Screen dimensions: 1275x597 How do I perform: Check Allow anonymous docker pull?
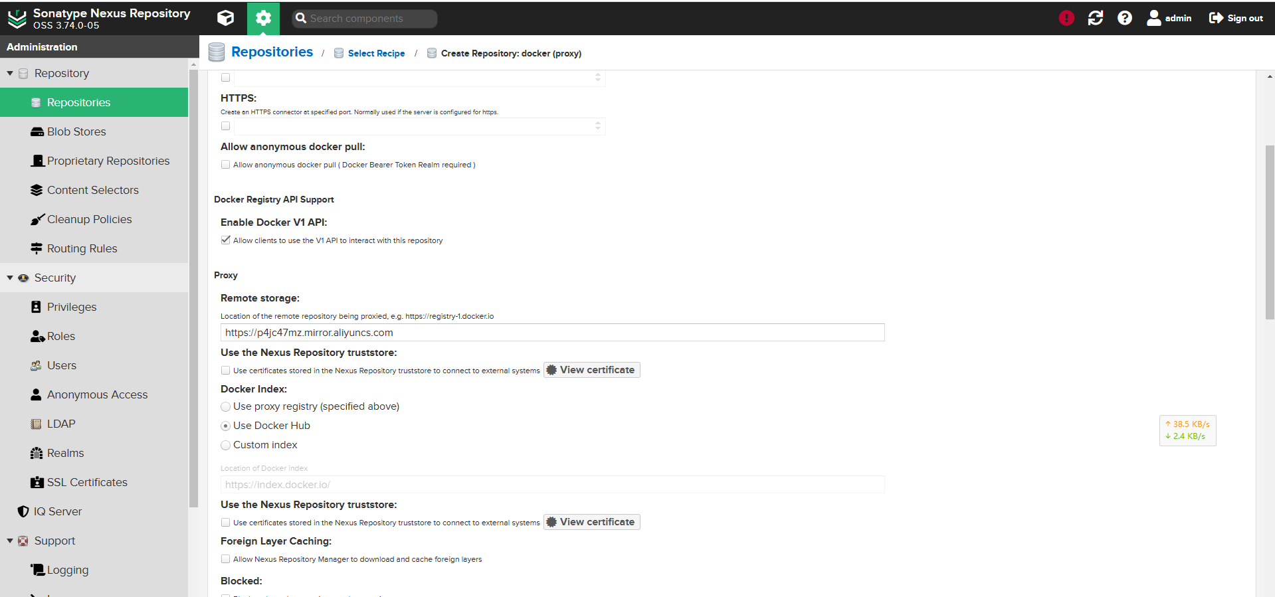226,165
